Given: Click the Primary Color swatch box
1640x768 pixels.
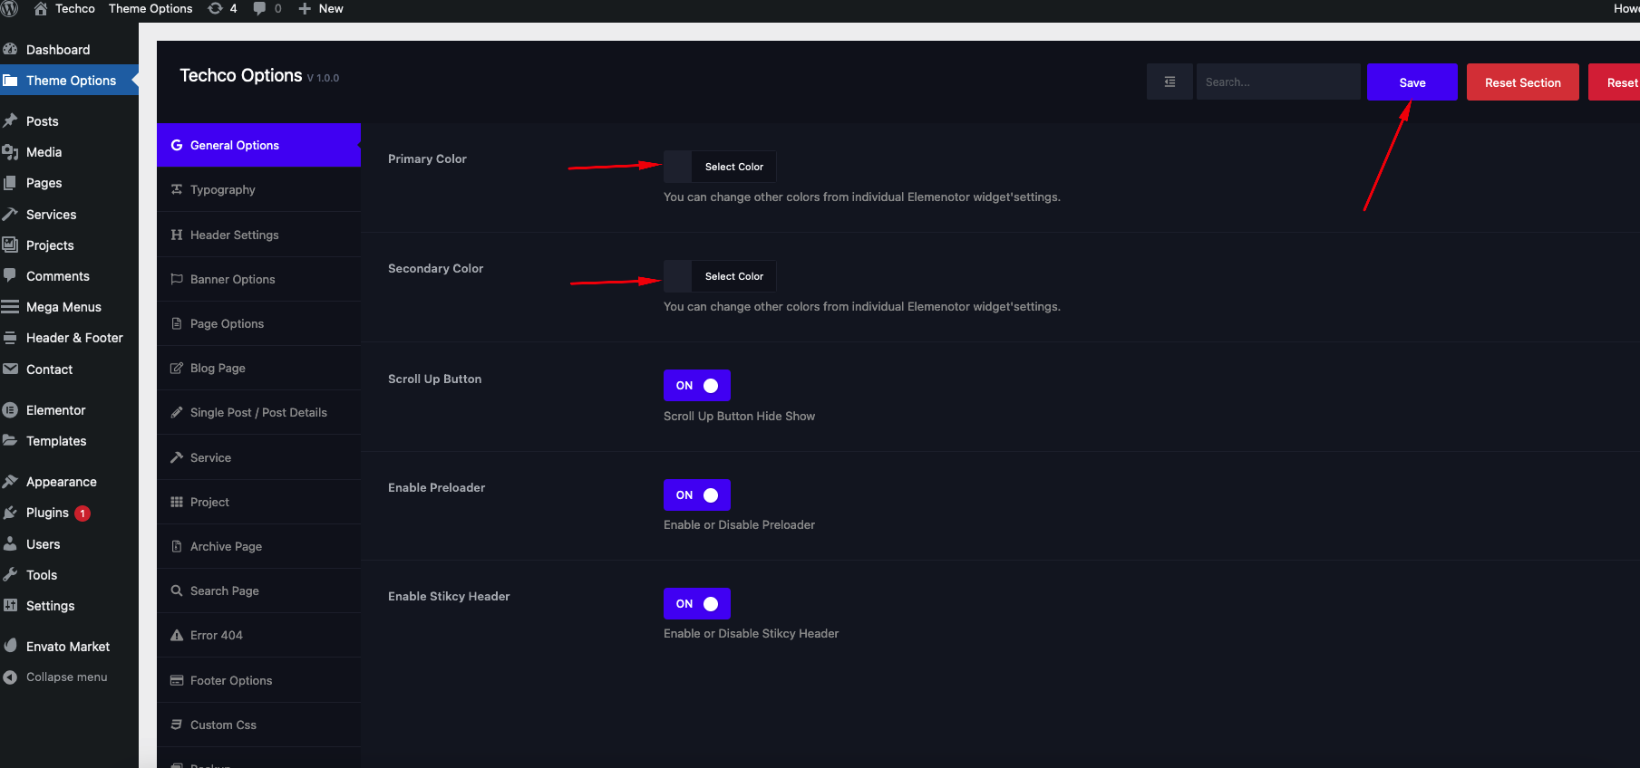Looking at the screenshot, I should pyautogui.click(x=677, y=167).
